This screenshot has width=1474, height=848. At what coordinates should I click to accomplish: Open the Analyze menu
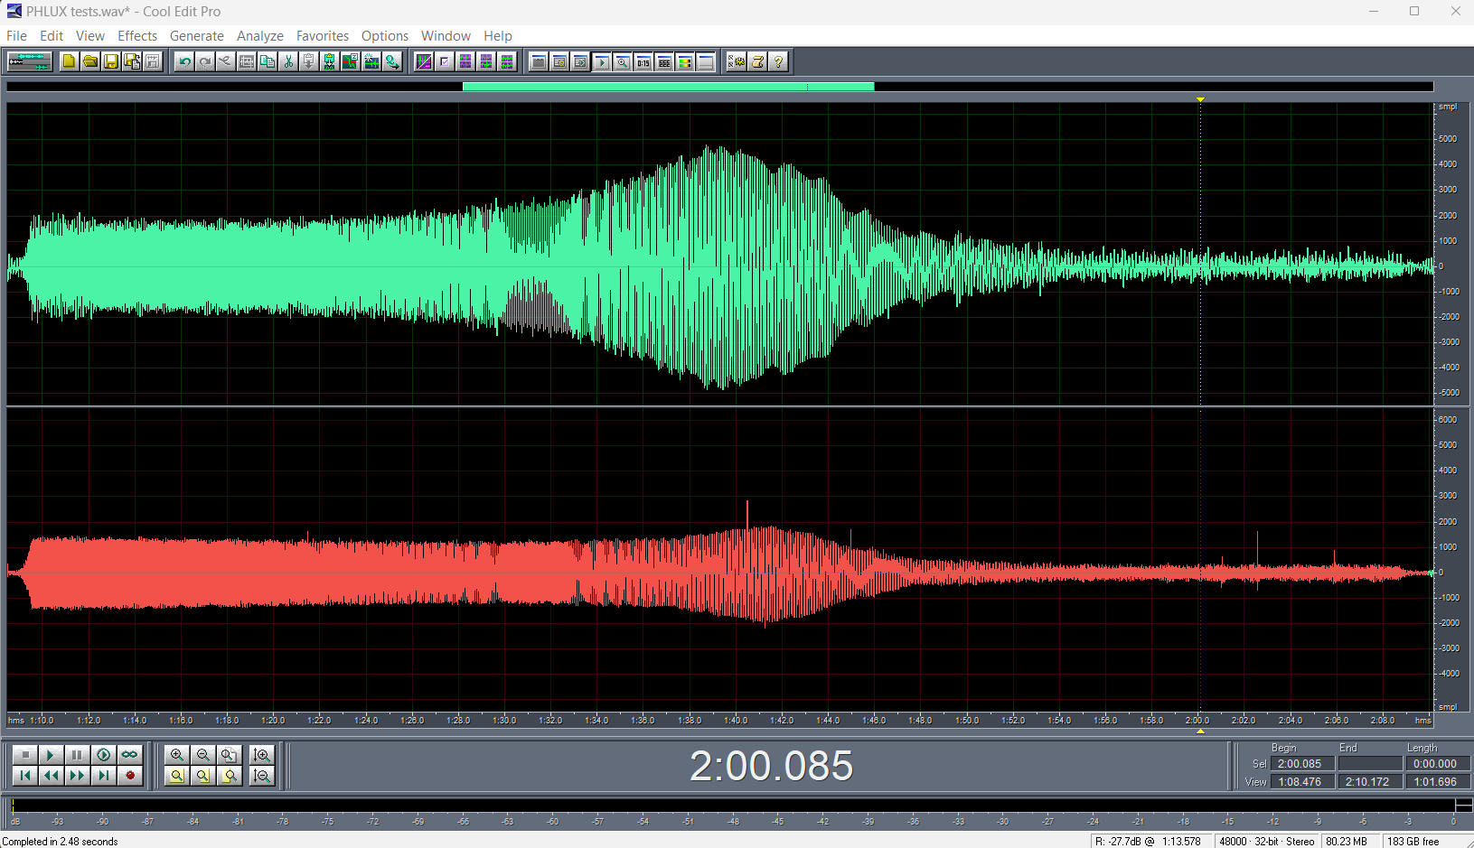coord(259,36)
